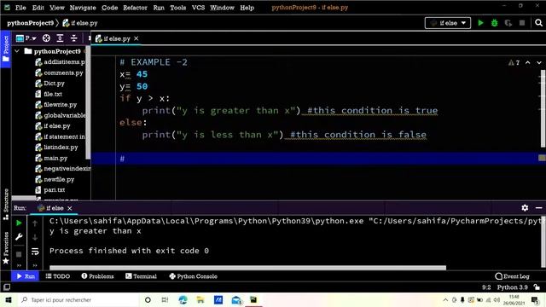546x307 pixels.
Task: Open Search Everywhere with the magnifier icon
Action: 538,23
